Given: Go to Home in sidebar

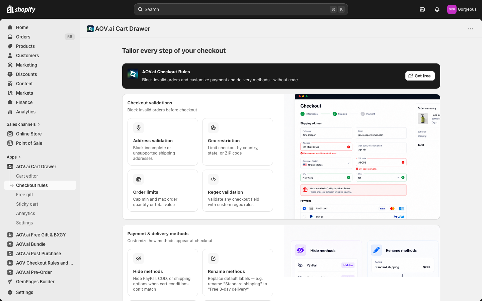Looking at the screenshot, I should tap(40, 27).
